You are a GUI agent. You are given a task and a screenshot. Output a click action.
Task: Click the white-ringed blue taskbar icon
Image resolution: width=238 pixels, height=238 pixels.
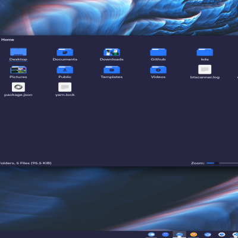coord(222,234)
